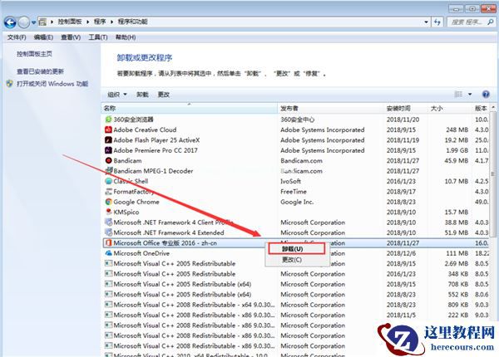
Task: Click the FormatFactory icon
Action: [x=108, y=192]
